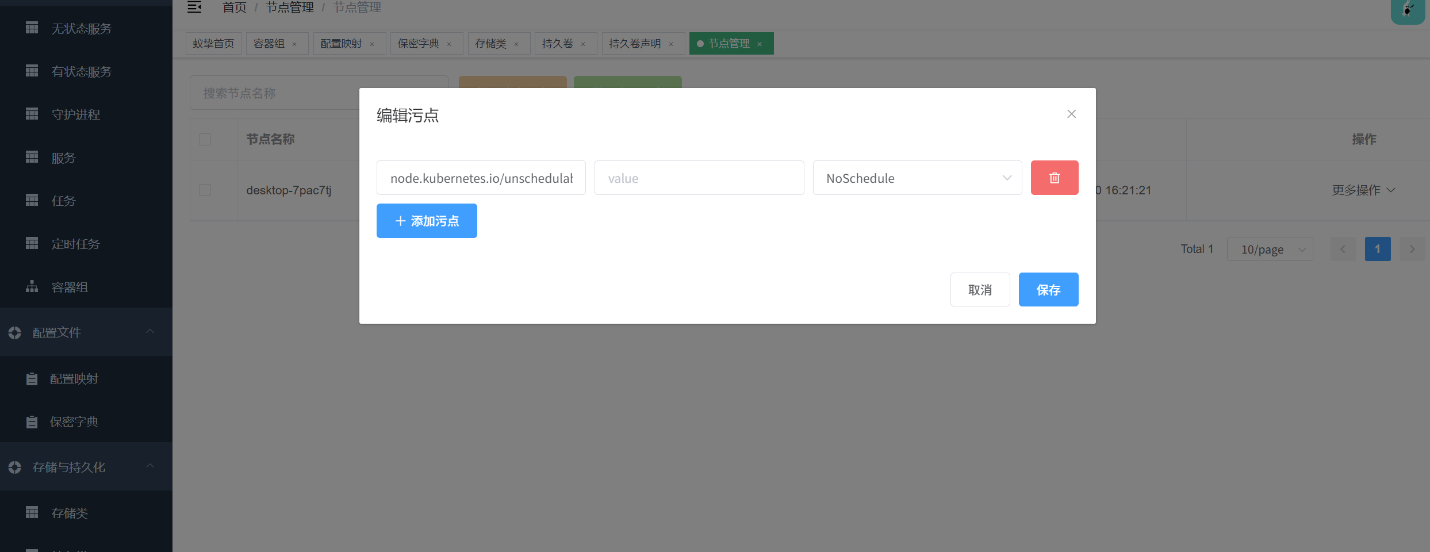Open the 10/page size selector
This screenshot has width=1430, height=552.
1269,249
